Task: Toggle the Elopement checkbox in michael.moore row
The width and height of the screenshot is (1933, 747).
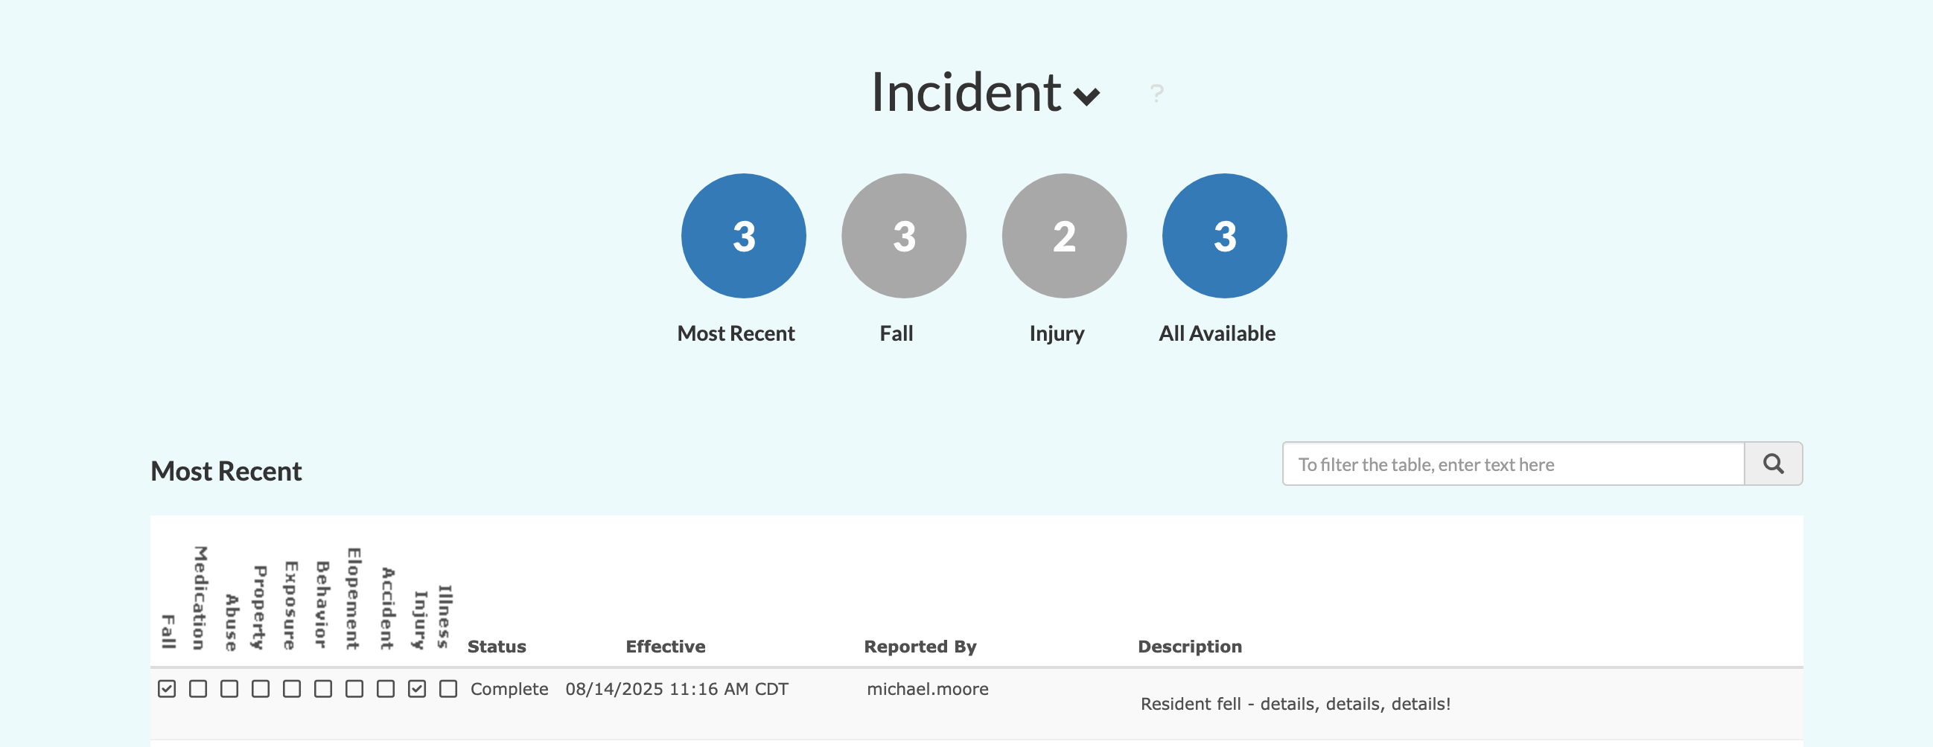Action: tap(355, 688)
